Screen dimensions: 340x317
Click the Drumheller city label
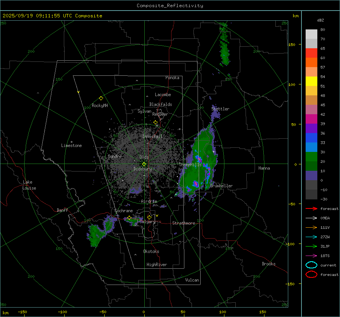click(221, 186)
